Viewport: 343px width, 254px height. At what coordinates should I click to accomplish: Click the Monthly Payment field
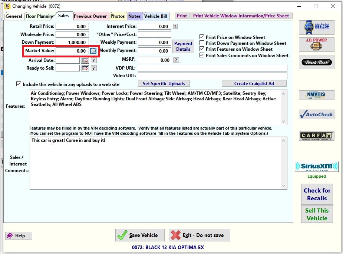[154, 51]
